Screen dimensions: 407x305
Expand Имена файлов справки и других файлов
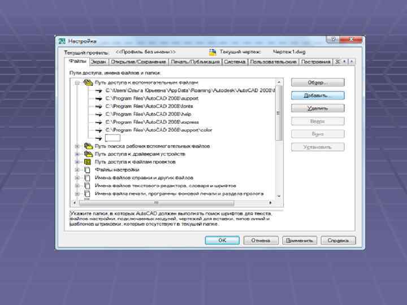click(77, 178)
